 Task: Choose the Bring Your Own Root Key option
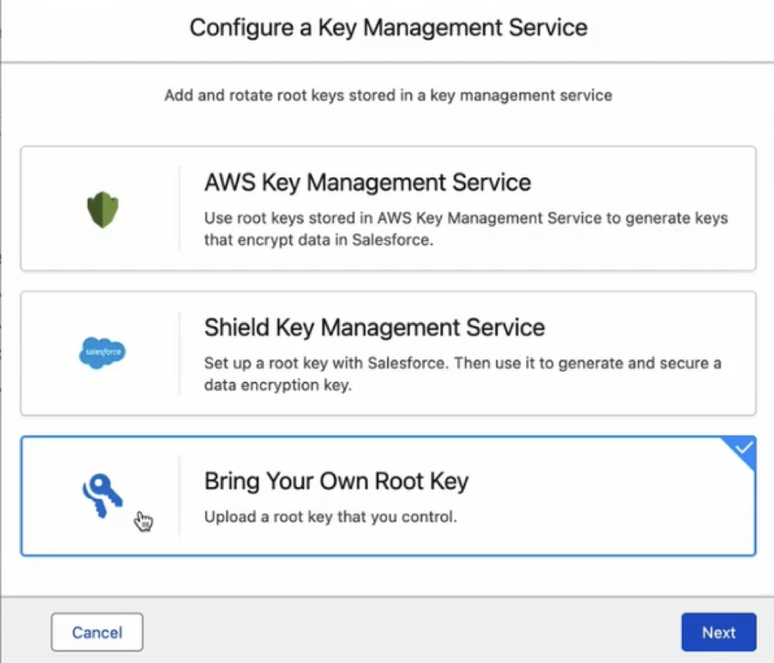(x=336, y=481)
